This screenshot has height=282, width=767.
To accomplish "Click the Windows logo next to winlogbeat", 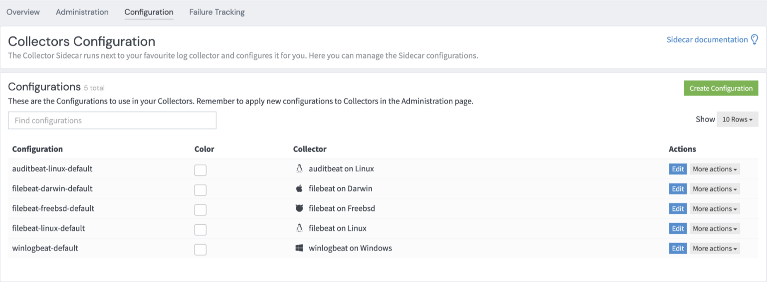I will point(299,248).
